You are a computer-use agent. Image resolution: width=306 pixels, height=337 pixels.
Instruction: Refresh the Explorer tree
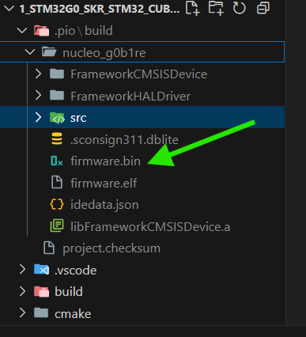pyautogui.click(x=239, y=8)
